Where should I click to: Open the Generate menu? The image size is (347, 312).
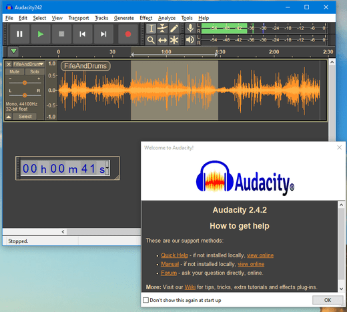[124, 18]
